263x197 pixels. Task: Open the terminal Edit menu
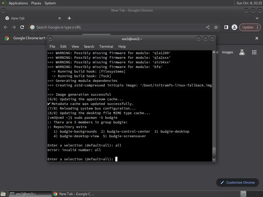click(x=63, y=47)
